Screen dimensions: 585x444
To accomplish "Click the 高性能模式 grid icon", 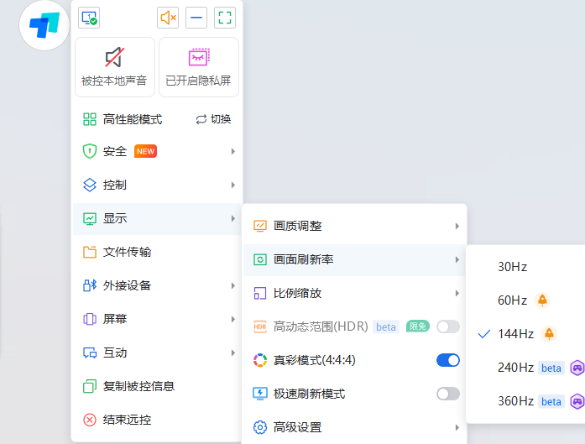I will 90,119.
